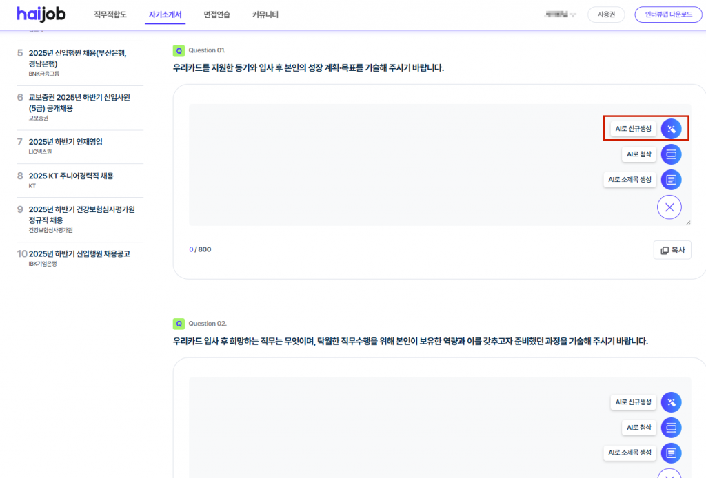Click the haijob logo
Viewport: 706px width, 478px height.
(x=41, y=14)
